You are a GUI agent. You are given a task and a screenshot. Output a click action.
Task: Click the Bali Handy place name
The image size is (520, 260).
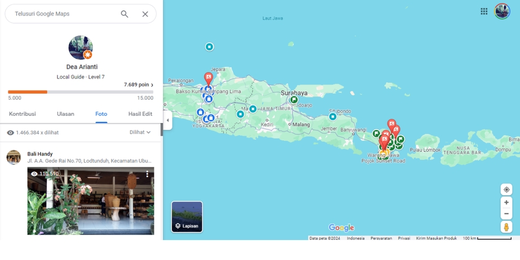point(40,154)
